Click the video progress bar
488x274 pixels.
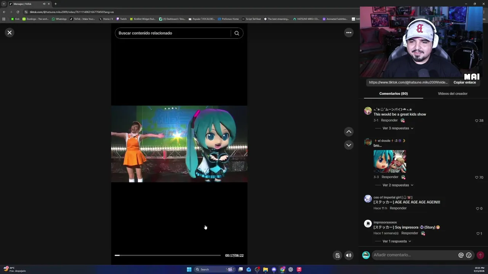point(168,255)
